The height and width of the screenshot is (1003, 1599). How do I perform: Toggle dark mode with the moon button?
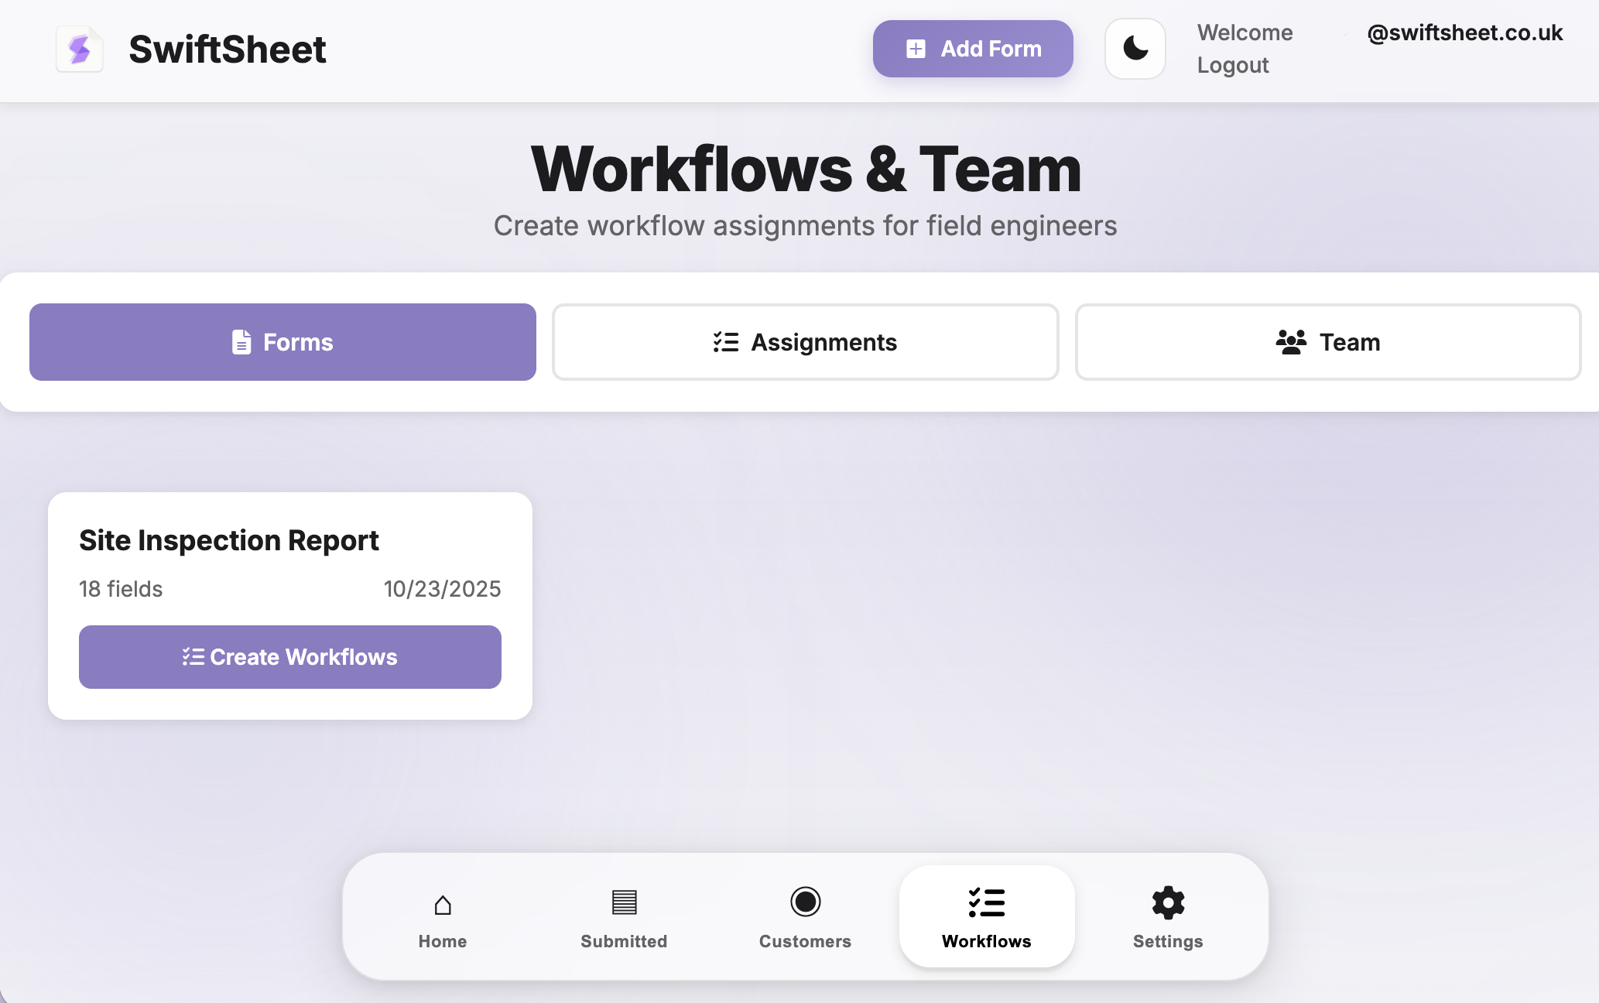click(x=1135, y=48)
